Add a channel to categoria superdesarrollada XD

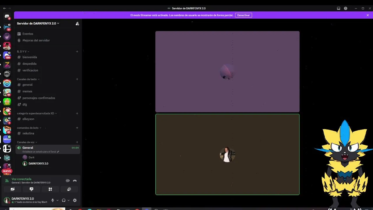coord(77,113)
